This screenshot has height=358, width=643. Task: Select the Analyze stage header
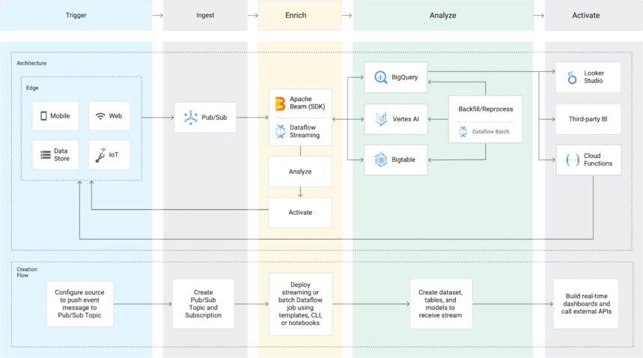click(x=443, y=15)
